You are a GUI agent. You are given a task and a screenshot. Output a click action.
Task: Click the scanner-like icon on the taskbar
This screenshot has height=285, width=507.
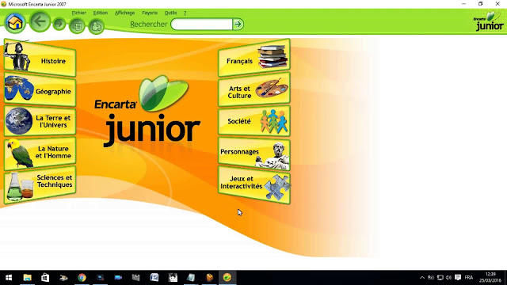[63, 278]
